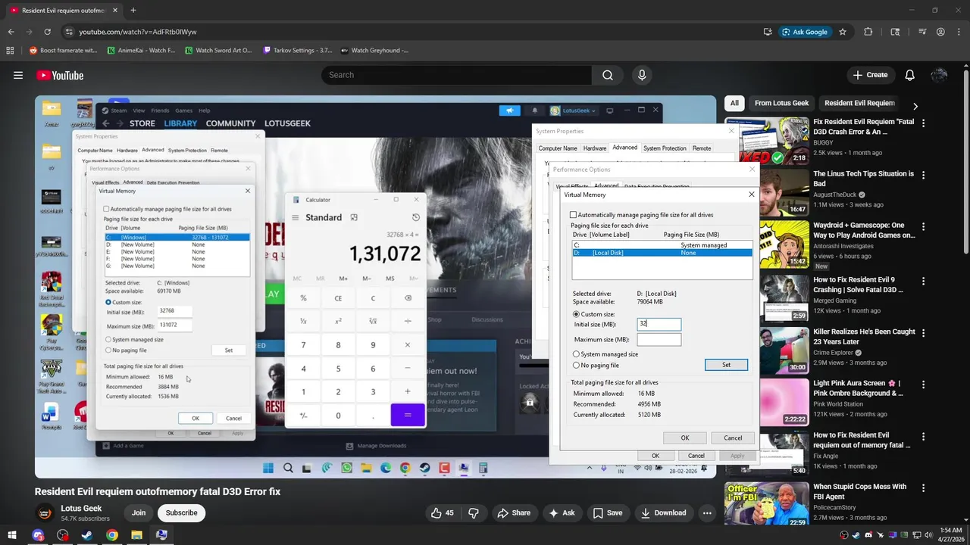
Task: Open Steam from the taskbar
Action: (87, 535)
